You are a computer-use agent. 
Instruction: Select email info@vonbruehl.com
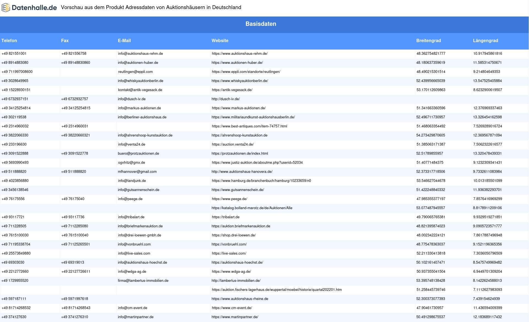coord(134,244)
